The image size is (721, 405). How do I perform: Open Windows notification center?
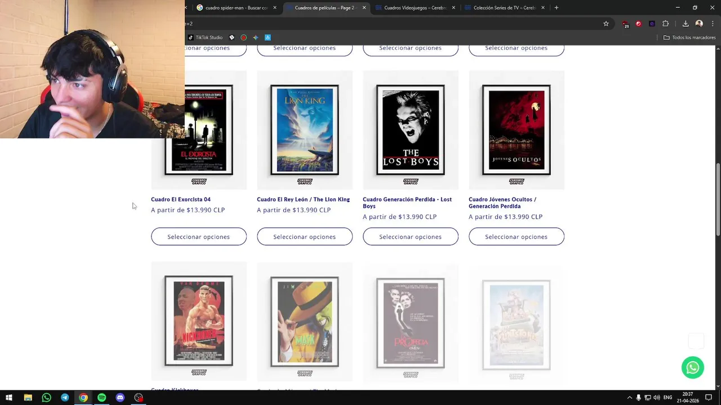[709, 398]
